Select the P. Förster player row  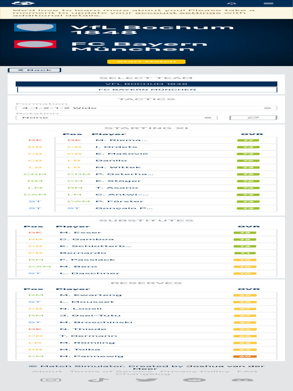click(166, 201)
